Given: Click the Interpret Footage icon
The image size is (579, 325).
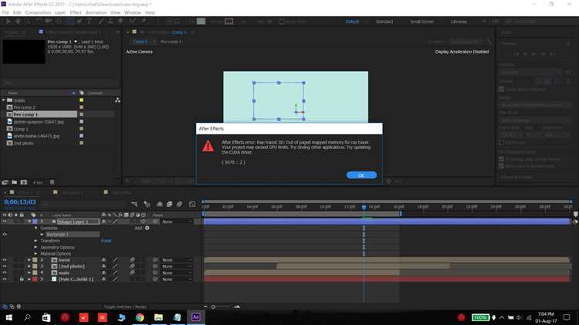Looking at the screenshot, I should pos(5,182).
